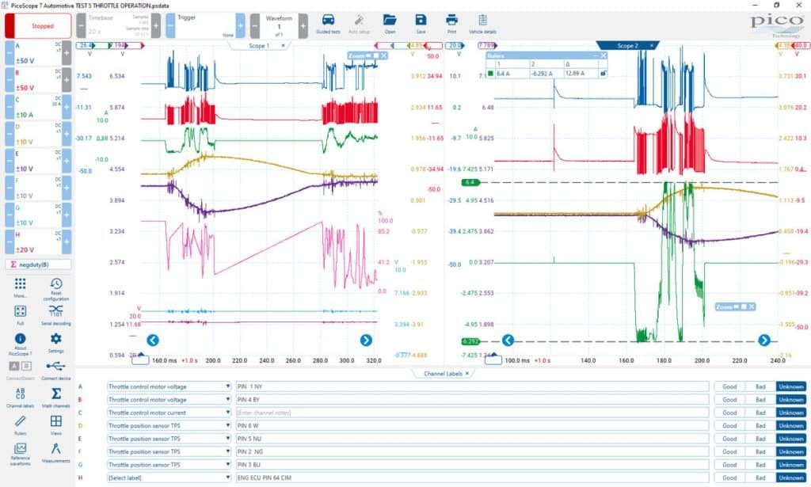The height and width of the screenshot is (487, 811).
Task: Open Vehicle details clipboard icon
Action: (x=482, y=21)
